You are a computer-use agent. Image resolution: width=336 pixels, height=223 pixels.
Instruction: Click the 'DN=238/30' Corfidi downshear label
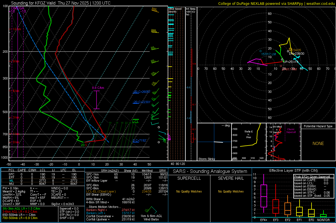tap(297, 54)
